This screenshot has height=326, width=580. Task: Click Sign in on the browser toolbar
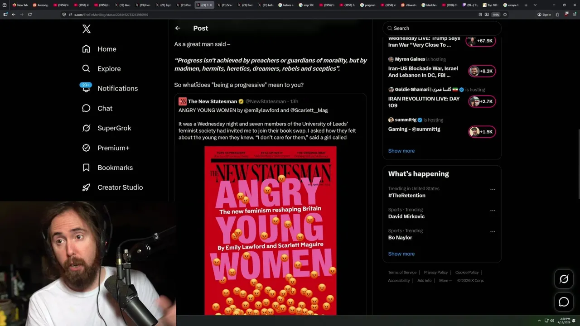[544, 14]
